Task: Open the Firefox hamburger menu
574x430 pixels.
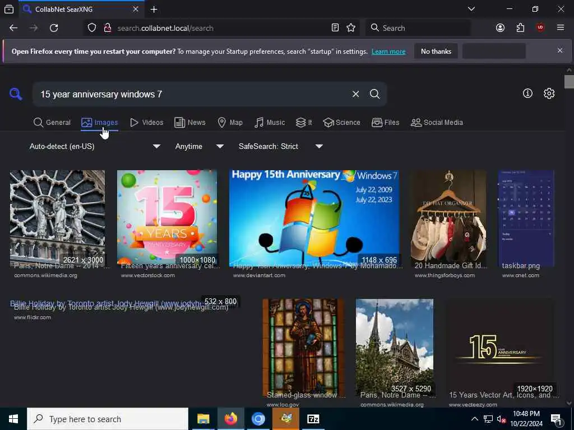Action: click(x=561, y=28)
